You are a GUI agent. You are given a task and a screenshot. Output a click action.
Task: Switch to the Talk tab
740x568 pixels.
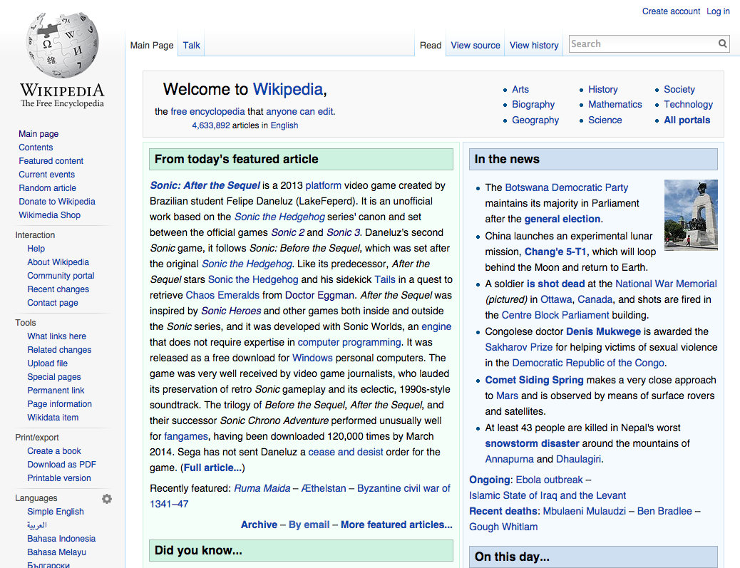coord(192,46)
